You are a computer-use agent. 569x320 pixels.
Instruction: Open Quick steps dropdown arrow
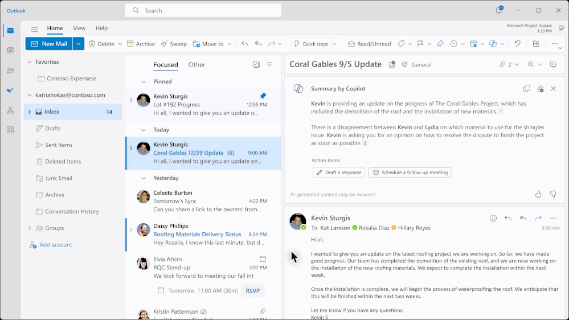tap(334, 44)
